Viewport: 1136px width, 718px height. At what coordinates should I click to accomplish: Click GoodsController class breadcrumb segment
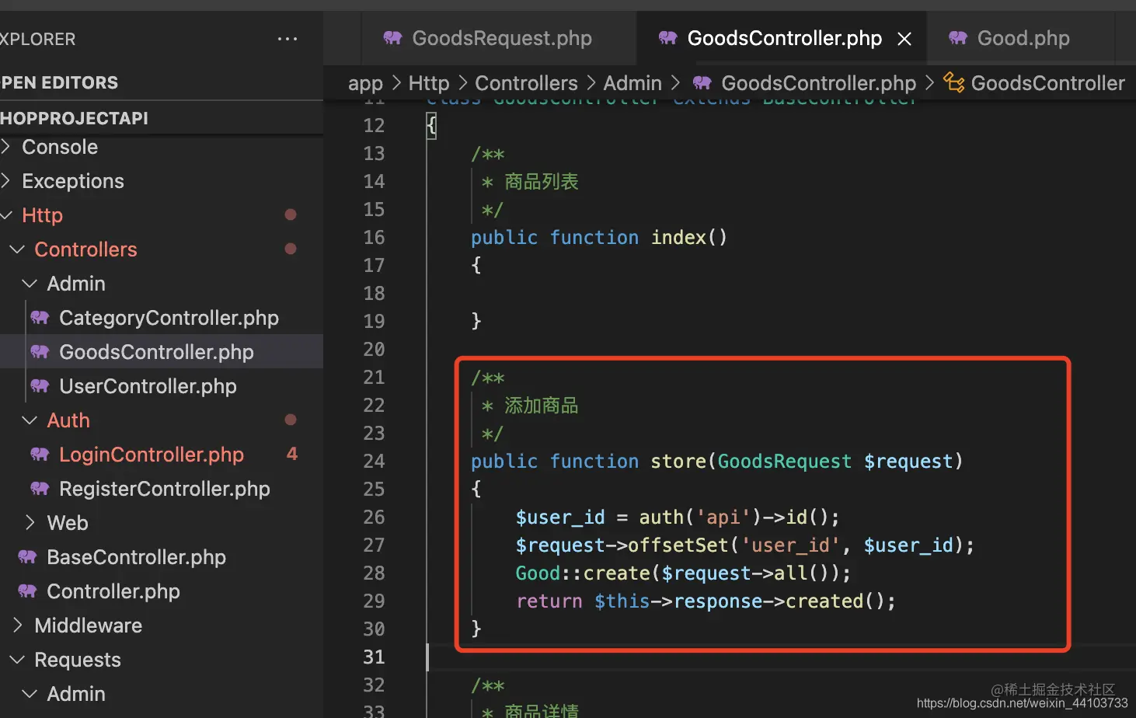click(1047, 83)
